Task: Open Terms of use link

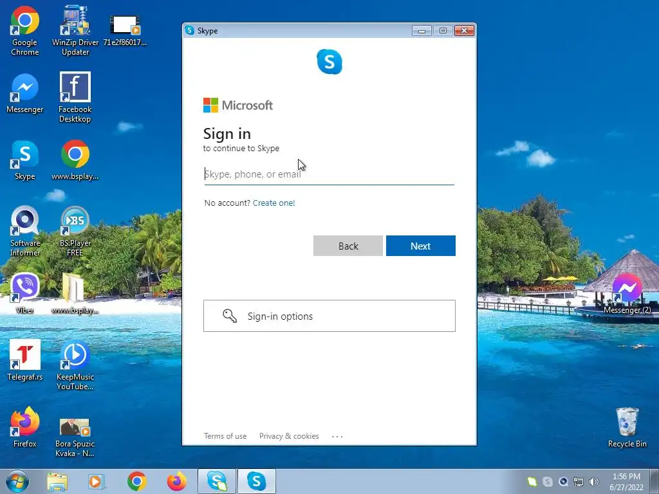Action: [x=225, y=436]
